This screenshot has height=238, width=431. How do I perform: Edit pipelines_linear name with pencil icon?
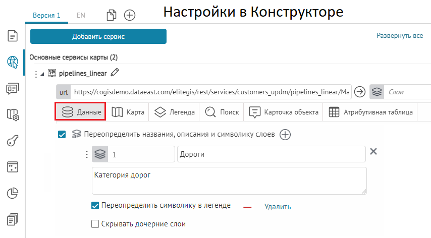pyautogui.click(x=115, y=73)
